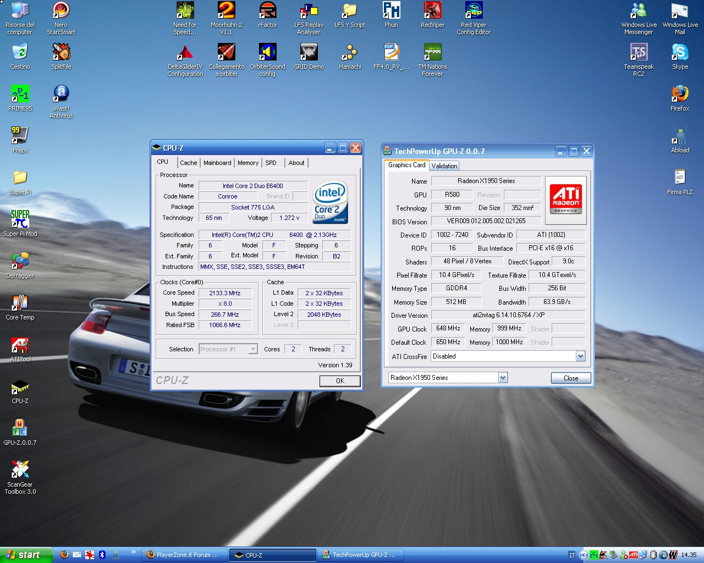Launch Skype from desktop icon
The width and height of the screenshot is (704, 563).
680,53
